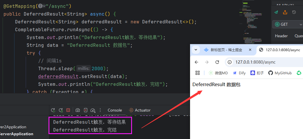Expand the chevron beside the mapping globe icon
This screenshot has width=303, height=139.
click(x=44, y=6)
